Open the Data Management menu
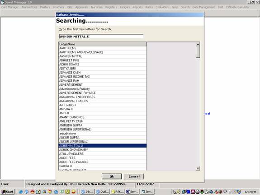Viewport: 260px width, 195px height. pyautogui.click(x=203, y=7)
